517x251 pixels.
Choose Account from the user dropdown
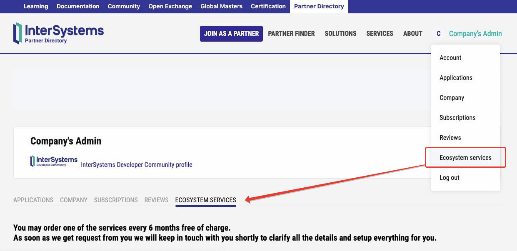(450, 58)
